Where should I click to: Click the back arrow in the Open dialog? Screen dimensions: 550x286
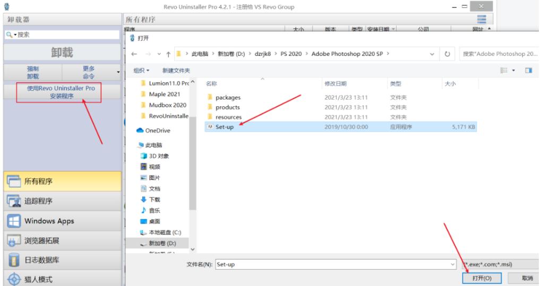coord(134,54)
